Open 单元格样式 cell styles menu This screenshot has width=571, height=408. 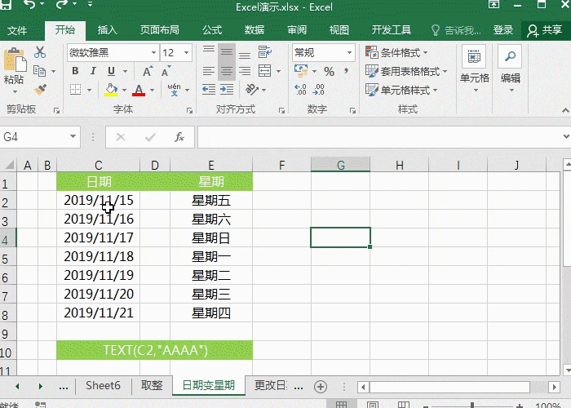coord(401,90)
